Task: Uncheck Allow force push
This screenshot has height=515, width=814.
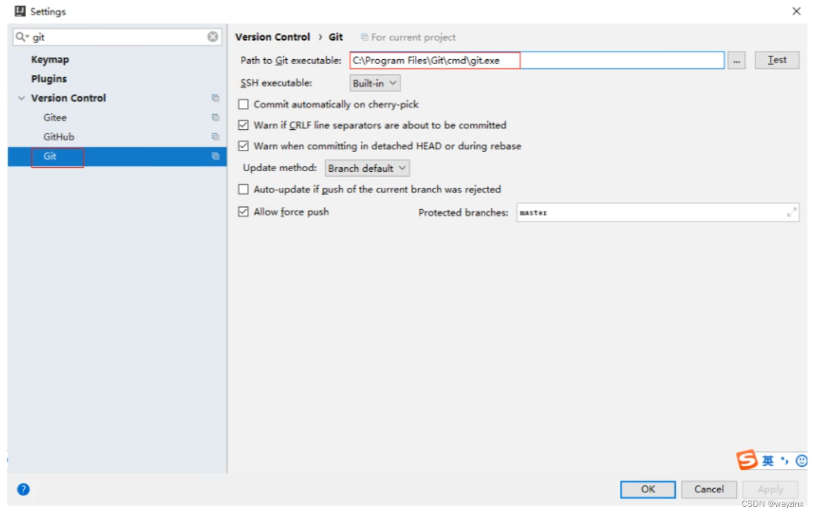Action: (x=243, y=212)
